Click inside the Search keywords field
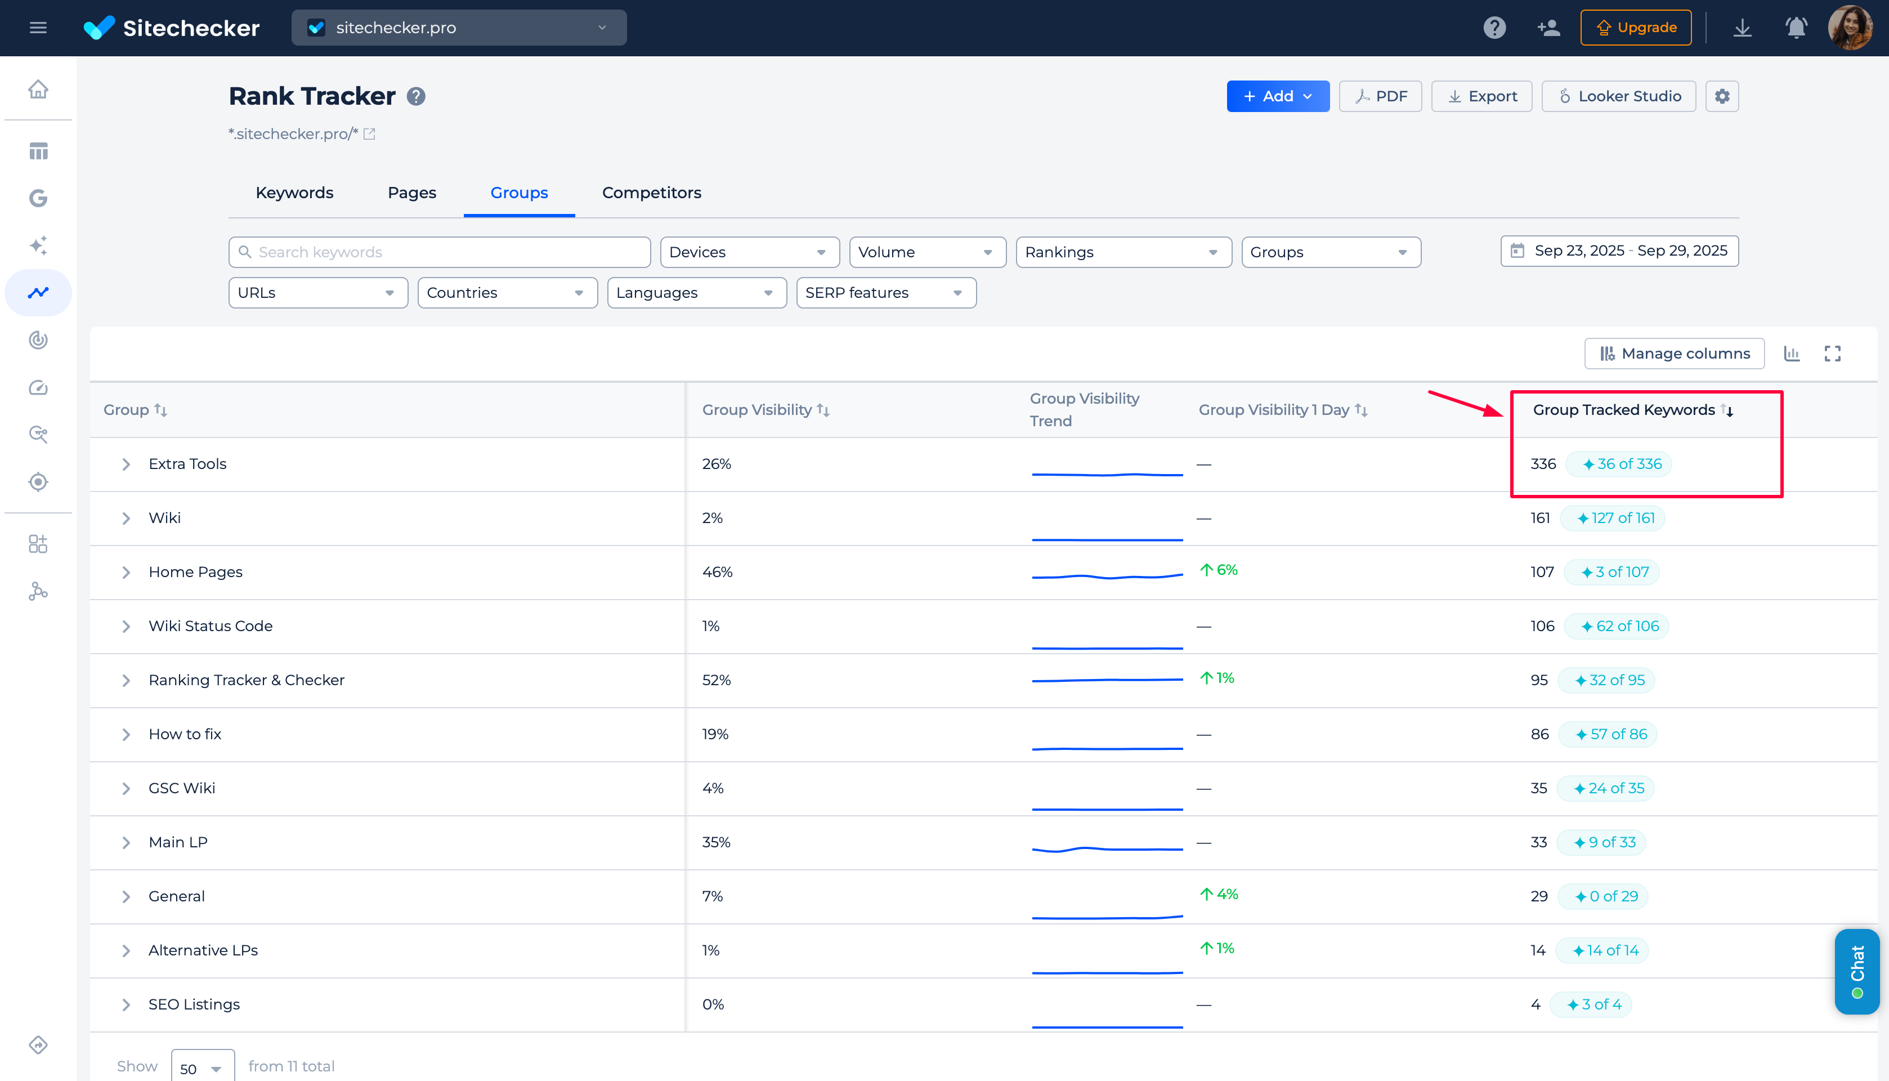Image resolution: width=1889 pixels, height=1081 pixels. [x=440, y=252]
